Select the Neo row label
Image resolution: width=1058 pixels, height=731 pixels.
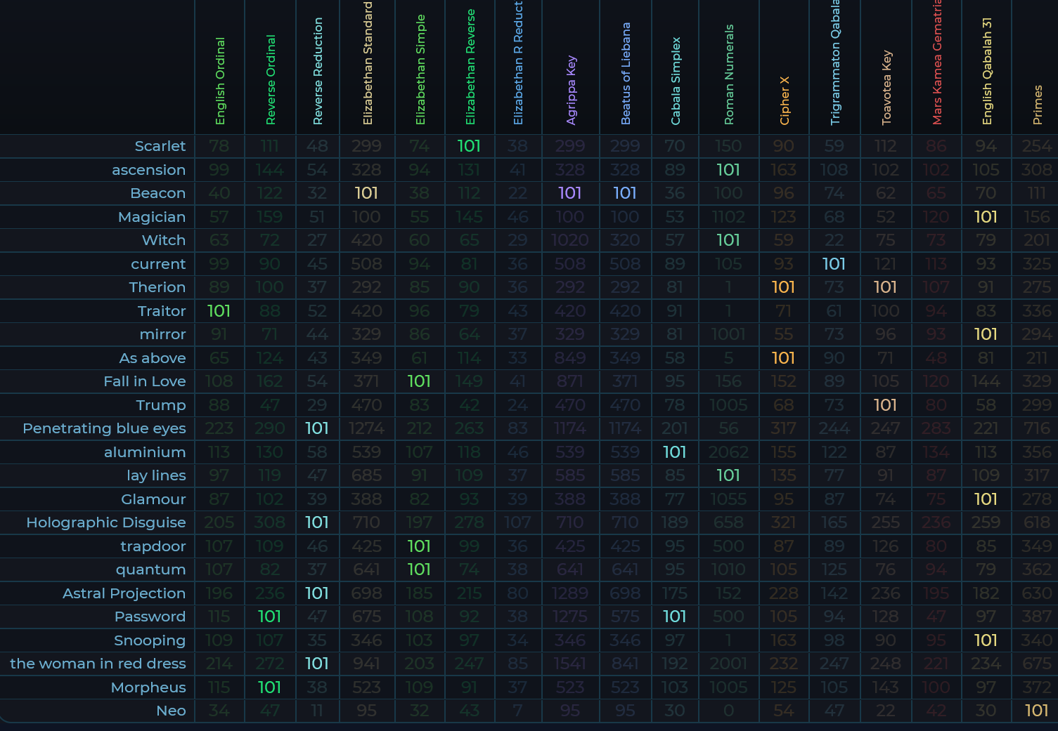click(x=171, y=711)
